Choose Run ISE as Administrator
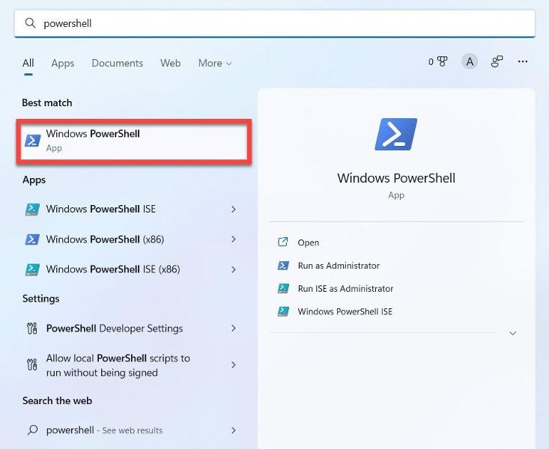Screen dimensions: 549x449 [x=345, y=289]
